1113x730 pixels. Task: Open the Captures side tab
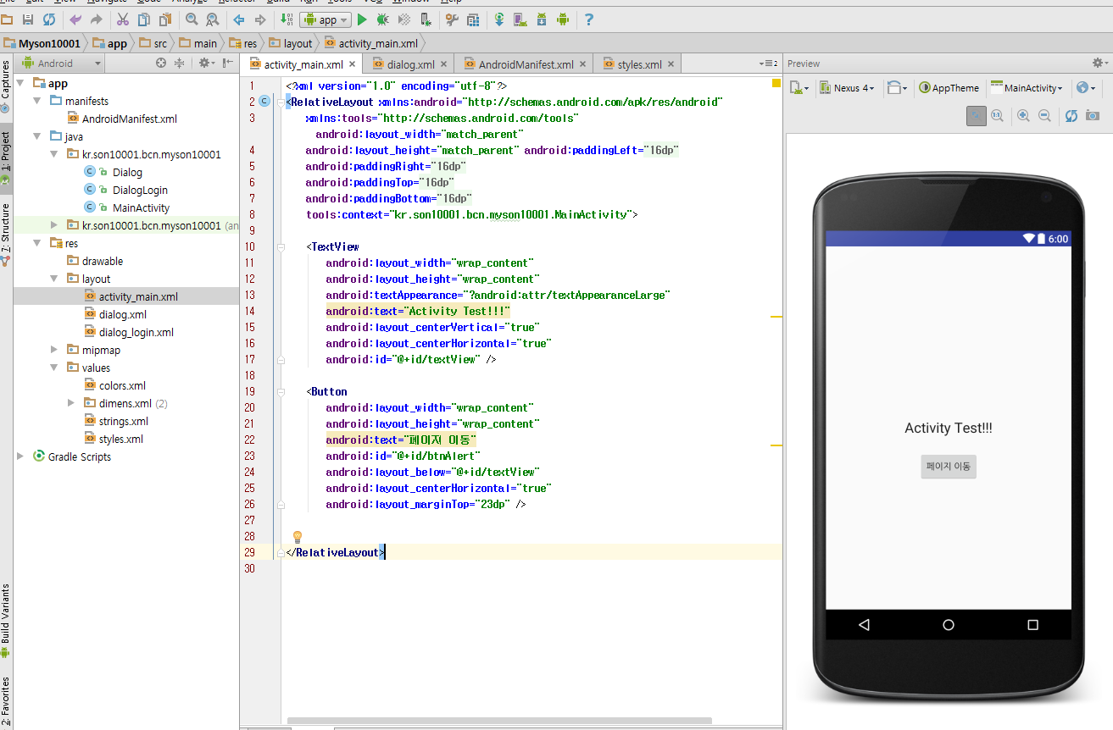coord(6,87)
